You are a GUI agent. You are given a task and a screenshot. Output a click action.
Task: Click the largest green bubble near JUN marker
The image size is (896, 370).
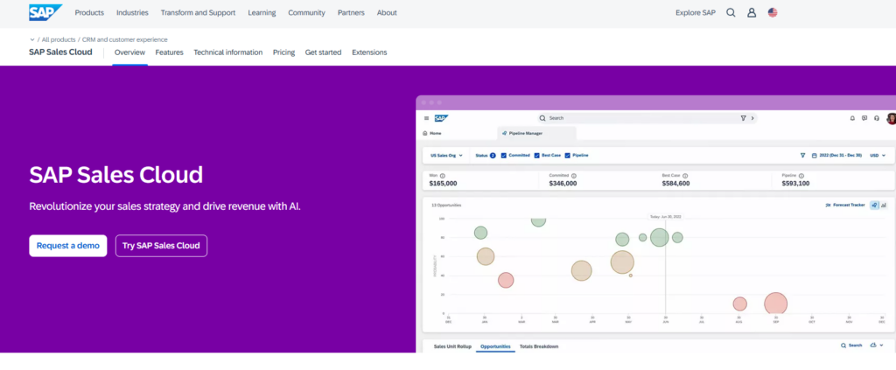point(660,238)
